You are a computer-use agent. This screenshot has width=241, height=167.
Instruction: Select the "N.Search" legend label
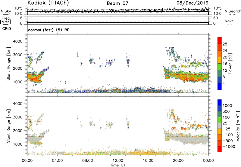click(233, 11)
